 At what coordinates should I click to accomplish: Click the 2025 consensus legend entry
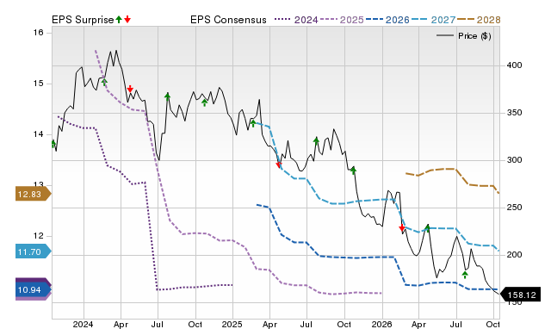pyautogui.click(x=342, y=20)
